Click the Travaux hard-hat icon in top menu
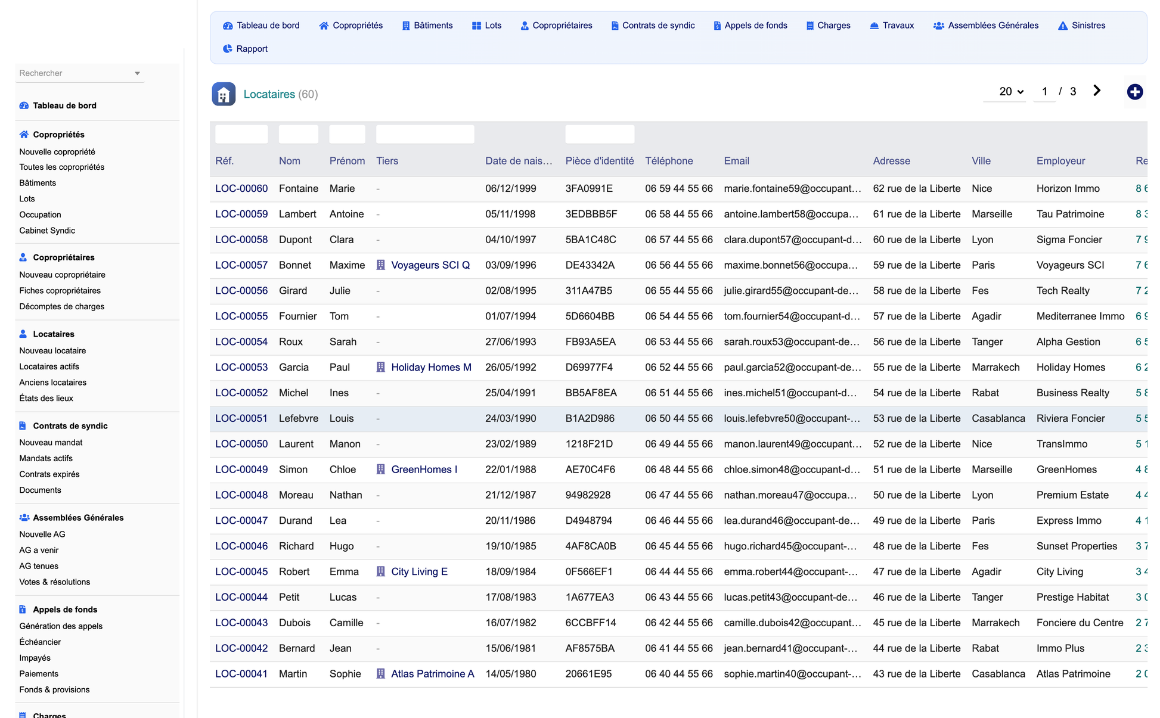The width and height of the screenshot is (1160, 718). (x=874, y=26)
